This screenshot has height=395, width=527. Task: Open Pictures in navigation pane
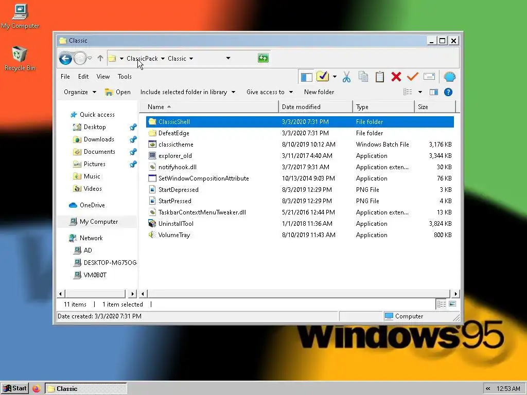(90, 164)
